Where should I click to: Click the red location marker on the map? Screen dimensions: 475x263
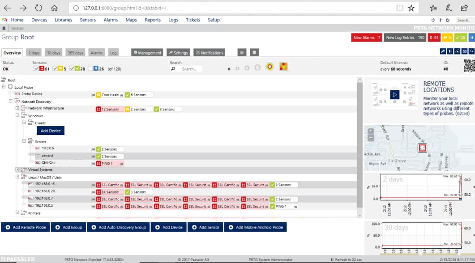pyautogui.click(x=422, y=148)
